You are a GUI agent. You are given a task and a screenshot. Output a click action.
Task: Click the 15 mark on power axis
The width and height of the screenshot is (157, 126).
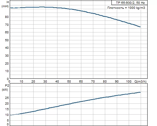pos(7,109)
